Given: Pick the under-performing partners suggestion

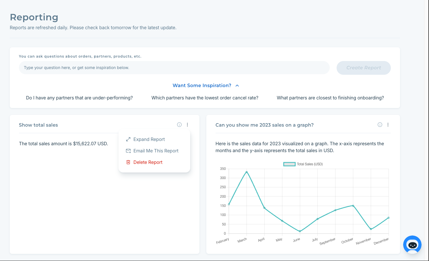Looking at the screenshot, I should pos(79,98).
